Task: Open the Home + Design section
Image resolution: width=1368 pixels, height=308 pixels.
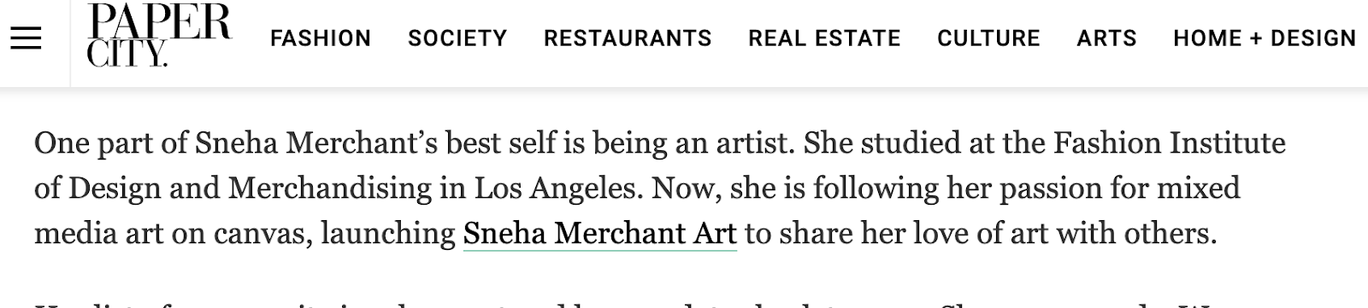Action: pyautogui.click(x=1265, y=38)
